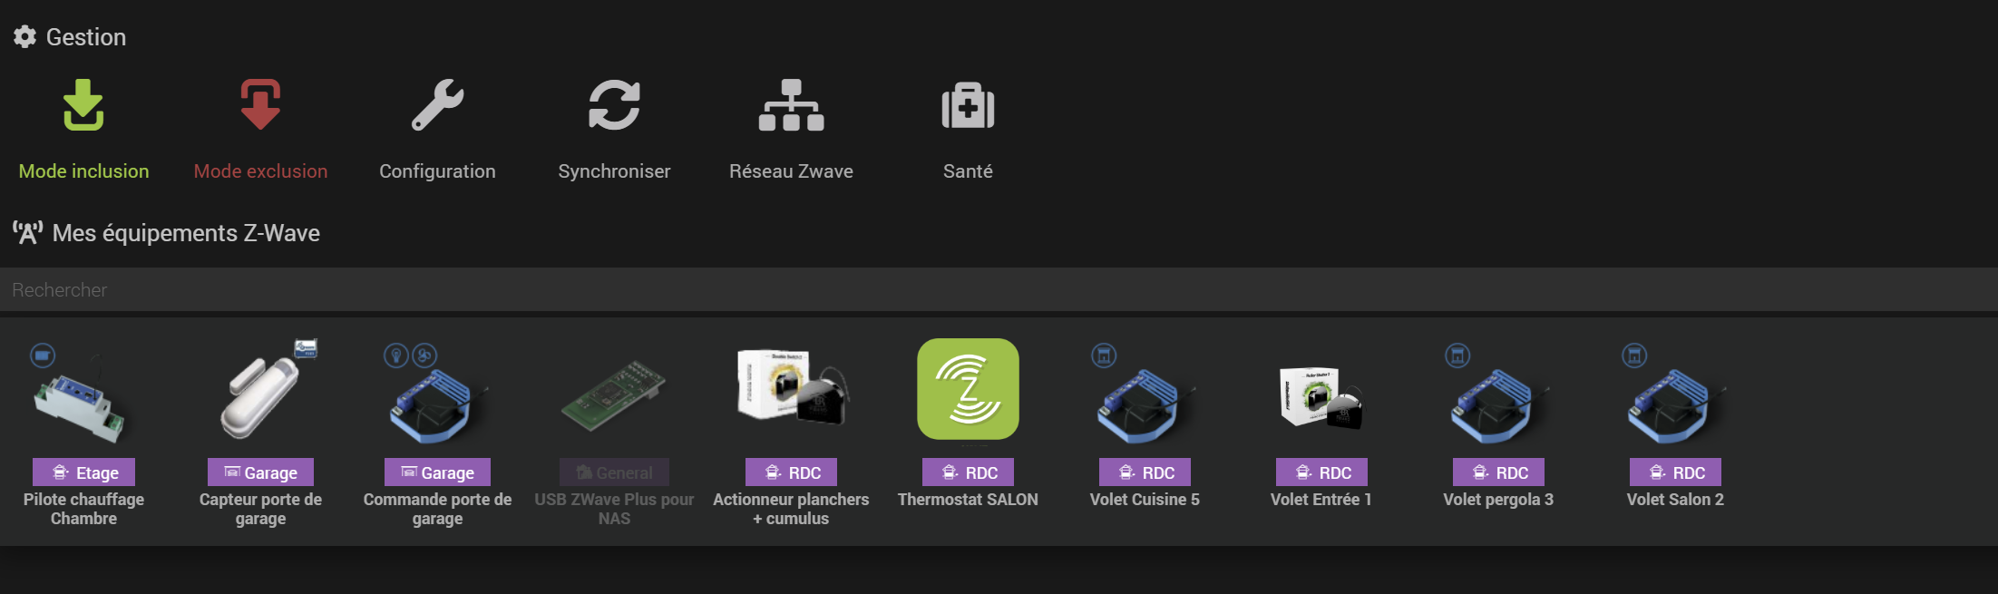Image resolution: width=1998 pixels, height=594 pixels.
Task: Open the Santé medkit icon
Action: (968, 105)
